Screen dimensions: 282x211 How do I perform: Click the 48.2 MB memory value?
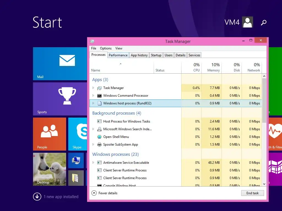click(x=214, y=163)
